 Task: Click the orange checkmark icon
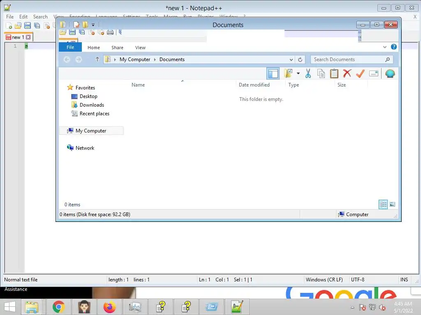pyautogui.click(x=360, y=73)
